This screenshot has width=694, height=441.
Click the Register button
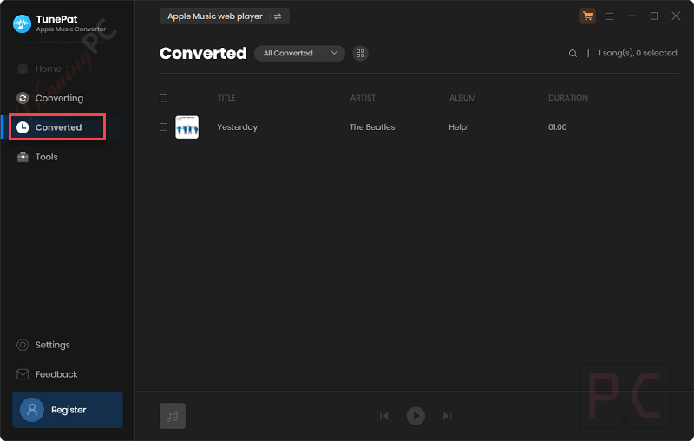pyautogui.click(x=68, y=410)
